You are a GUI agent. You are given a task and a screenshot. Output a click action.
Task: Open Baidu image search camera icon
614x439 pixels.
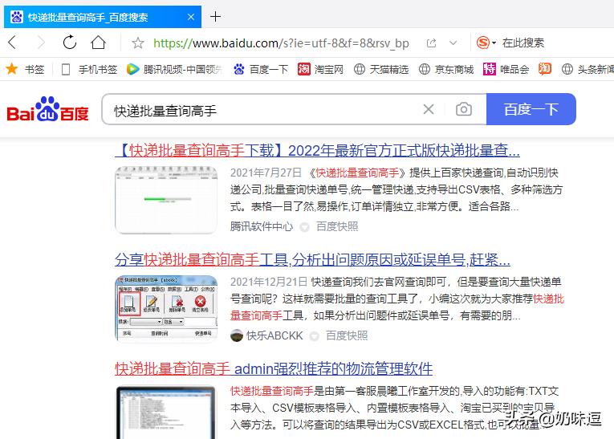pos(464,109)
